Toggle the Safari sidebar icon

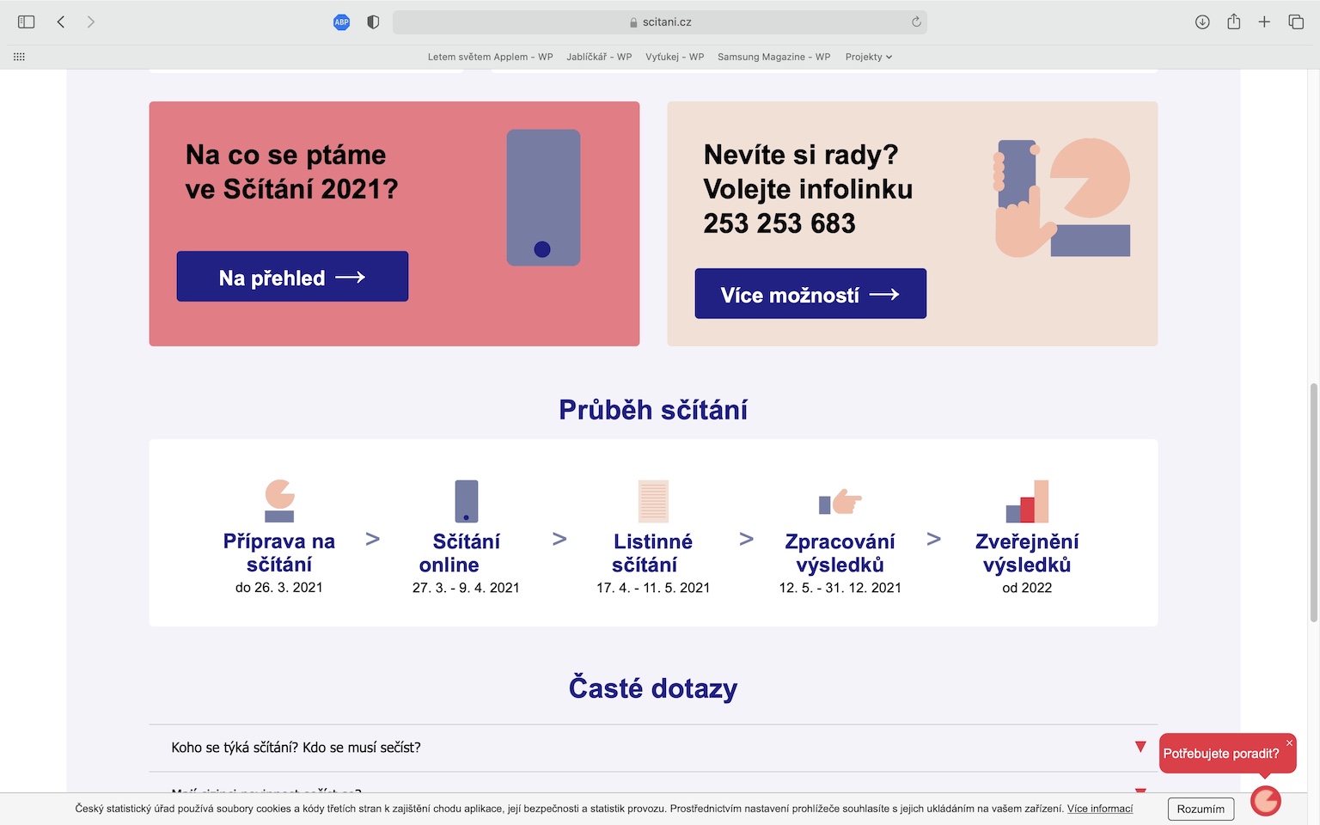27,21
